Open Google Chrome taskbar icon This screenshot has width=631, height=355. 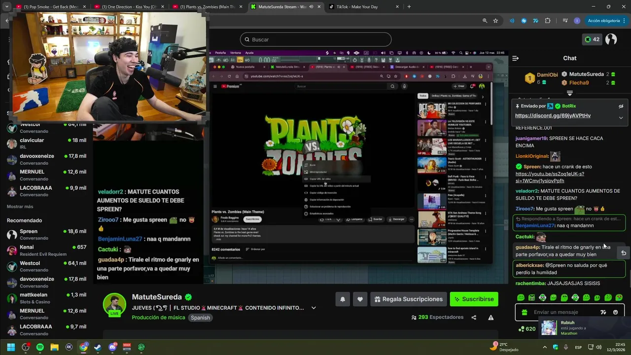click(83, 347)
